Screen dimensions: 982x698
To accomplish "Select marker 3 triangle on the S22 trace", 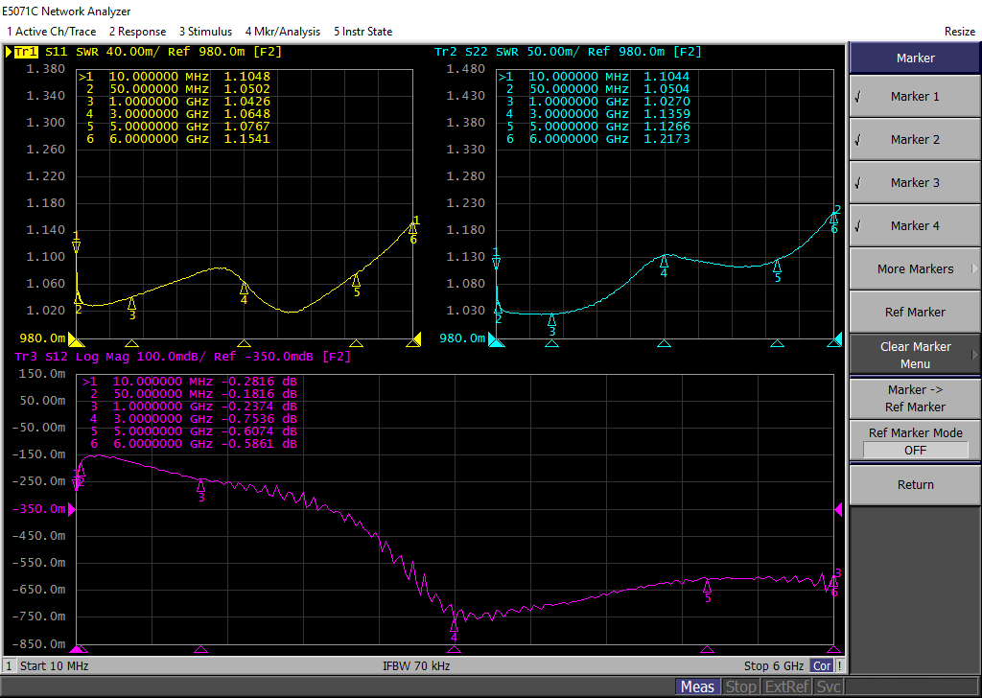I will tap(551, 319).
